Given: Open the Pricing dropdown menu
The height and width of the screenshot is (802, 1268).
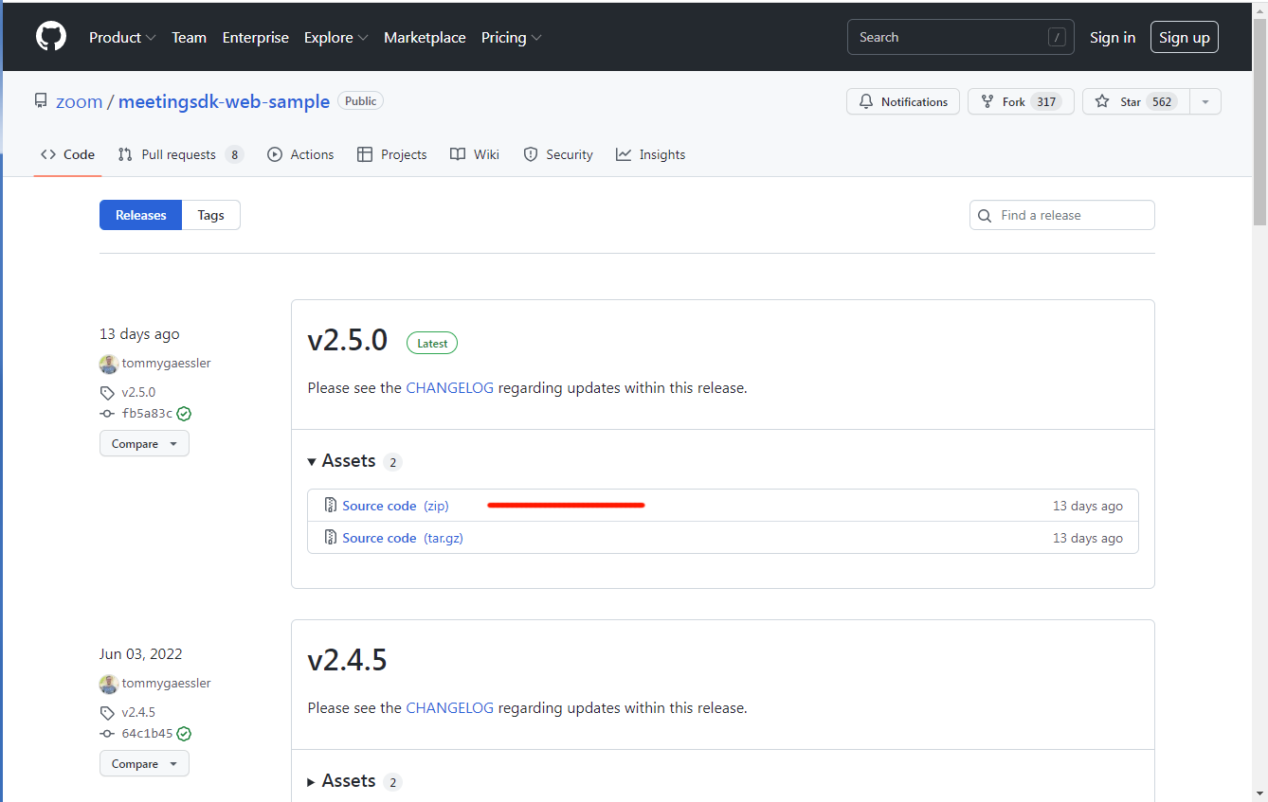Looking at the screenshot, I should [x=512, y=38].
